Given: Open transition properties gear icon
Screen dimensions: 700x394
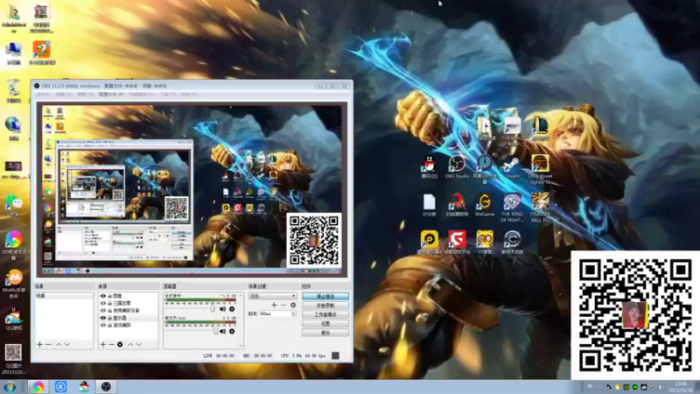Looking at the screenshot, I should click(293, 305).
